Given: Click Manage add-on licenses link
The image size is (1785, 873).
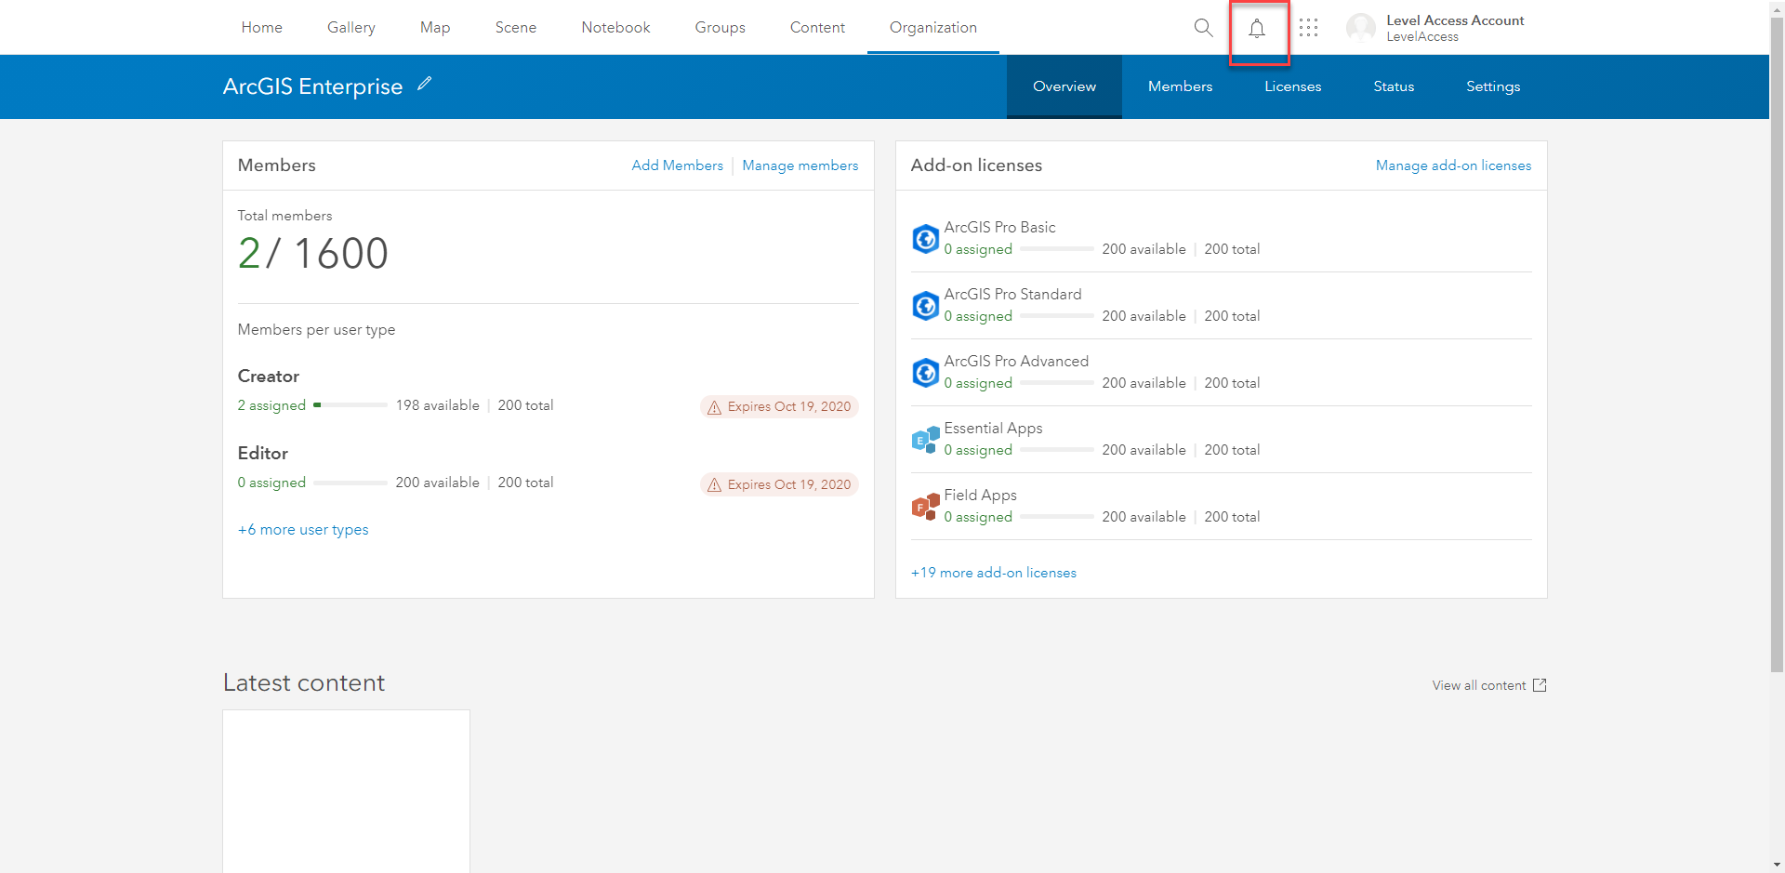Looking at the screenshot, I should [x=1454, y=165].
